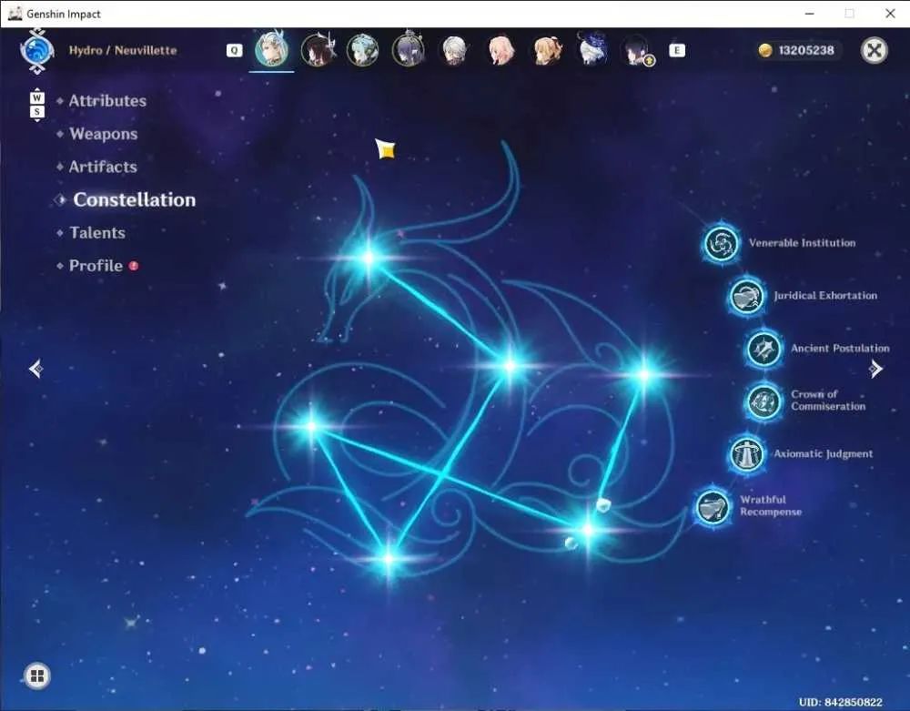Open the Weapons menu
Viewport: 910px width, 711px height.
tap(104, 134)
